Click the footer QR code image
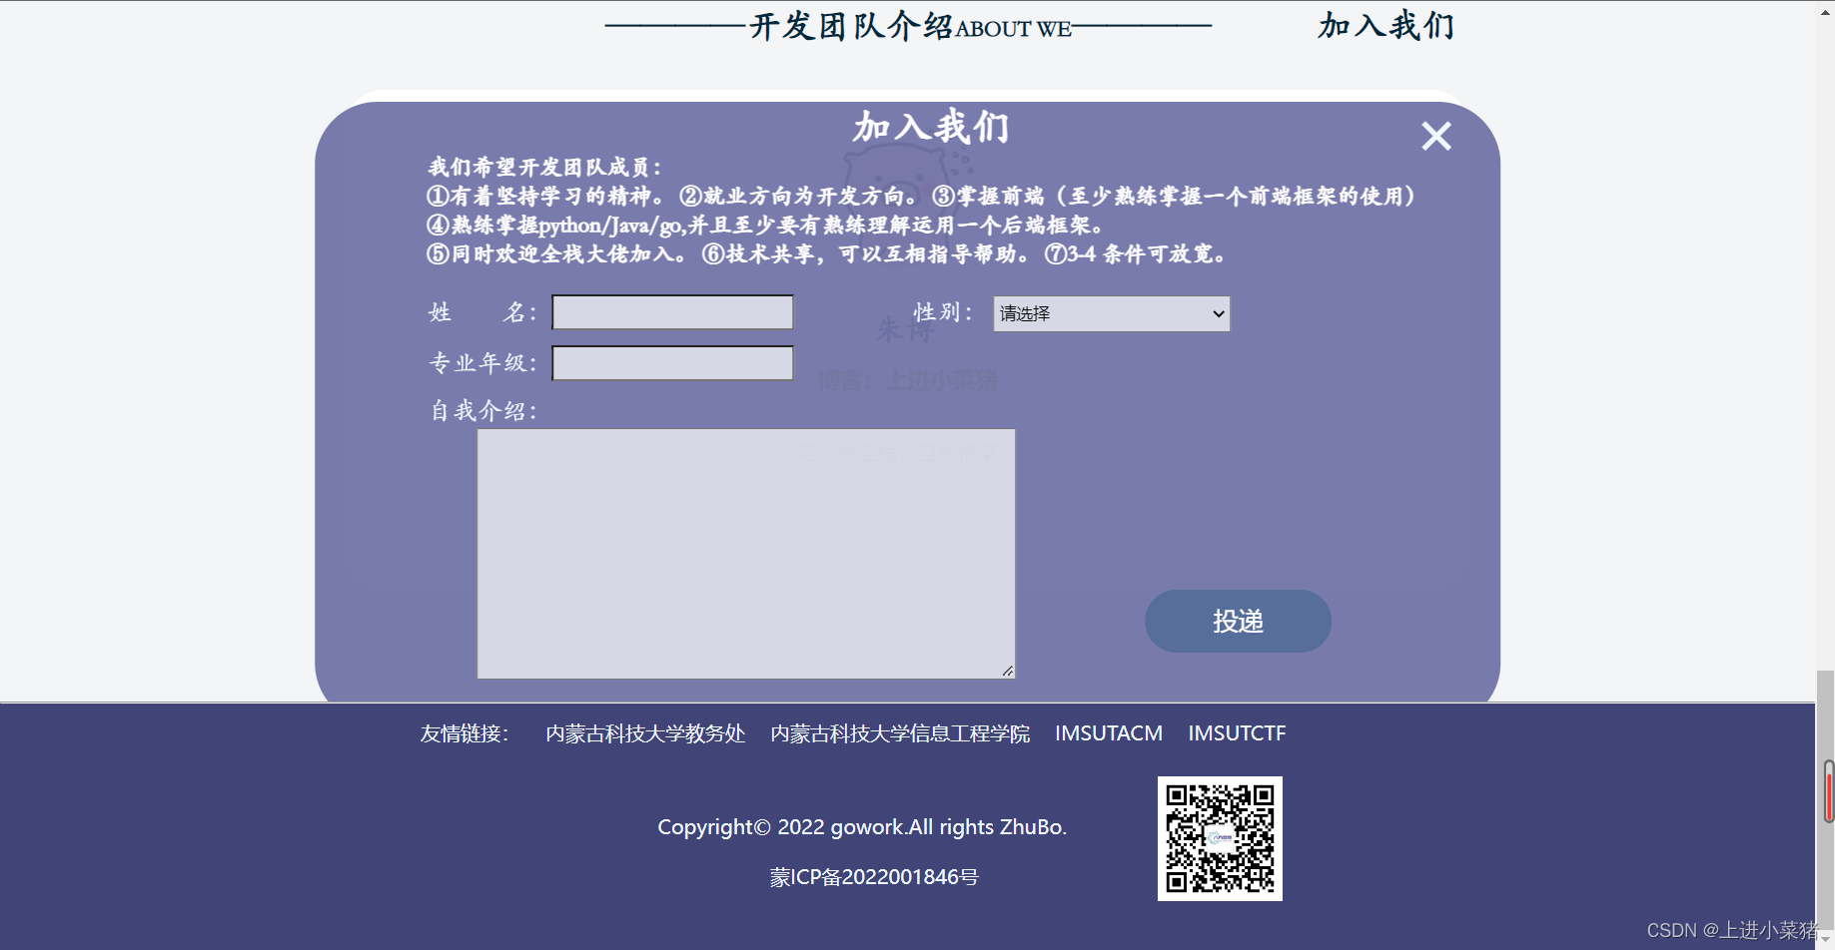Image resolution: width=1835 pixels, height=950 pixels. click(x=1220, y=838)
